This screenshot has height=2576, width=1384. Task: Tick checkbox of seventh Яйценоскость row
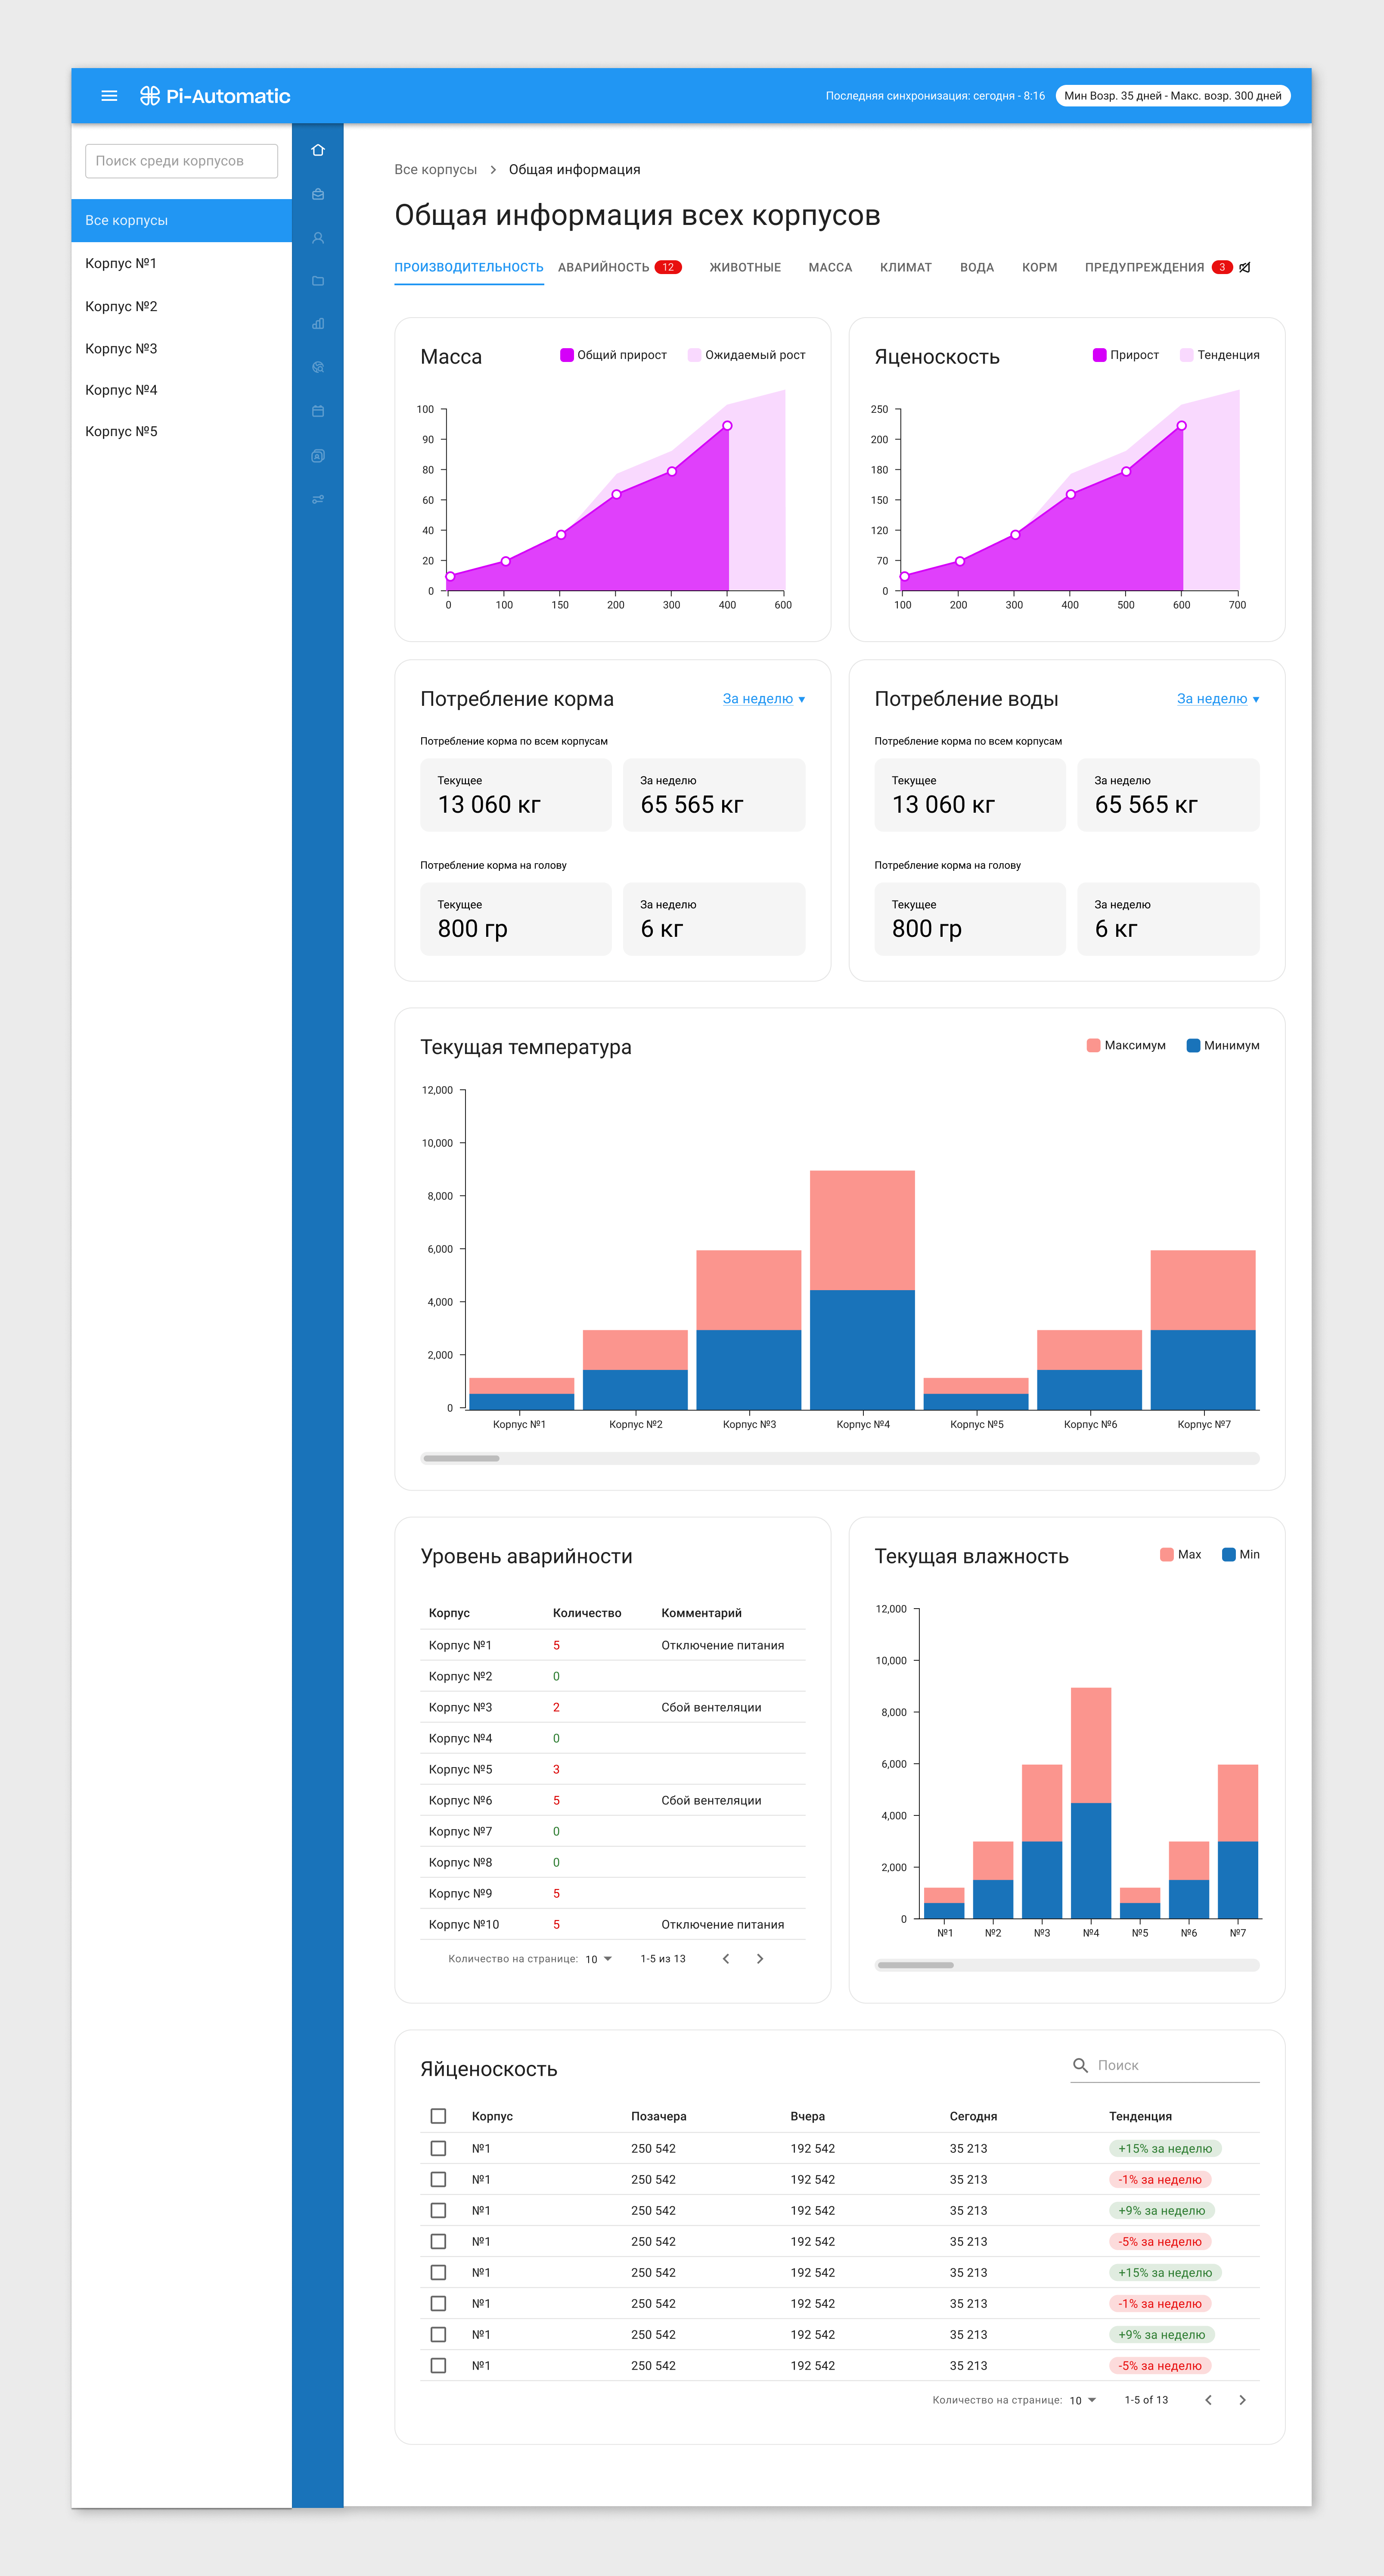(438, 2334)
